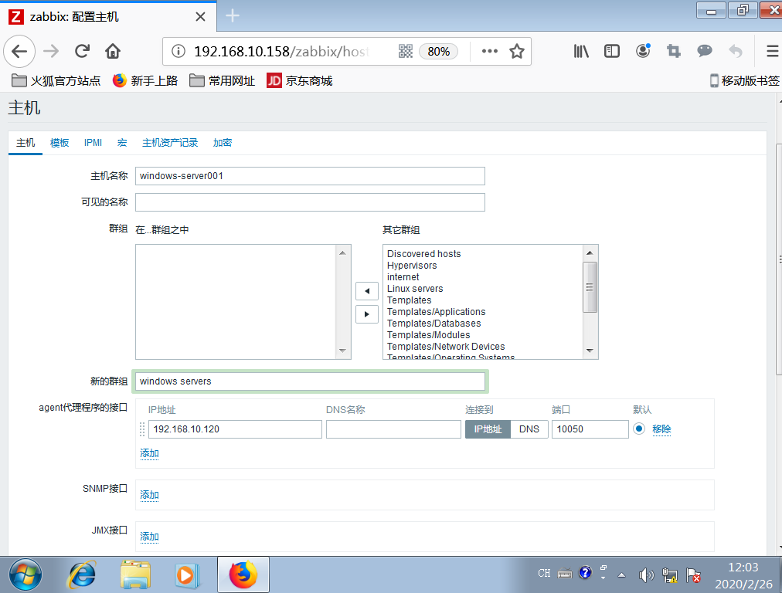
Task: Bookmark this page with the star
Action: pyautogui.click(x=517, y=51)
